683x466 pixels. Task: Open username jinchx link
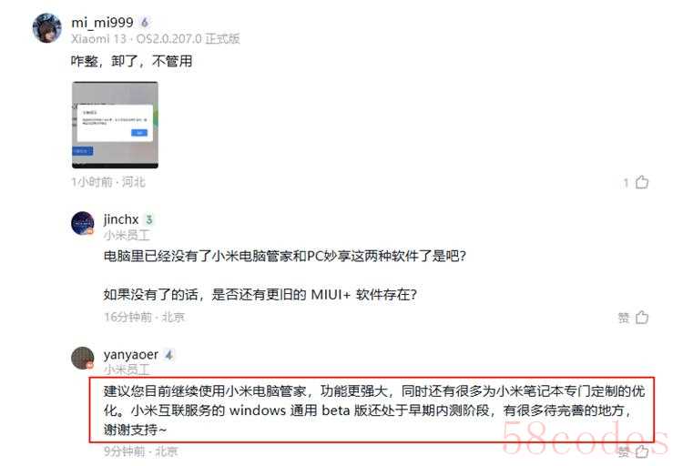(x=121, y=219)
